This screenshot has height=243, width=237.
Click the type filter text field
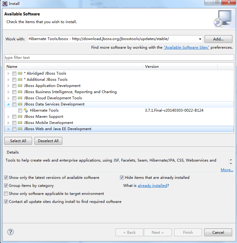pyautogui.click(x=119, y=58)
